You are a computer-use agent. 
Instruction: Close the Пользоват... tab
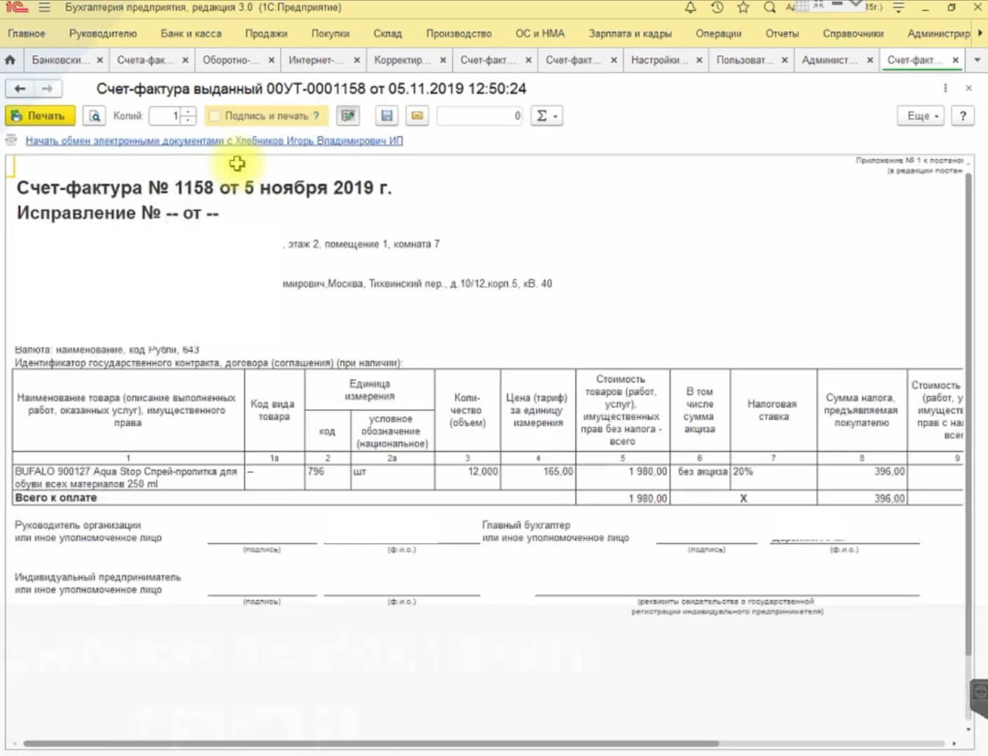click(x=784, y=60)
